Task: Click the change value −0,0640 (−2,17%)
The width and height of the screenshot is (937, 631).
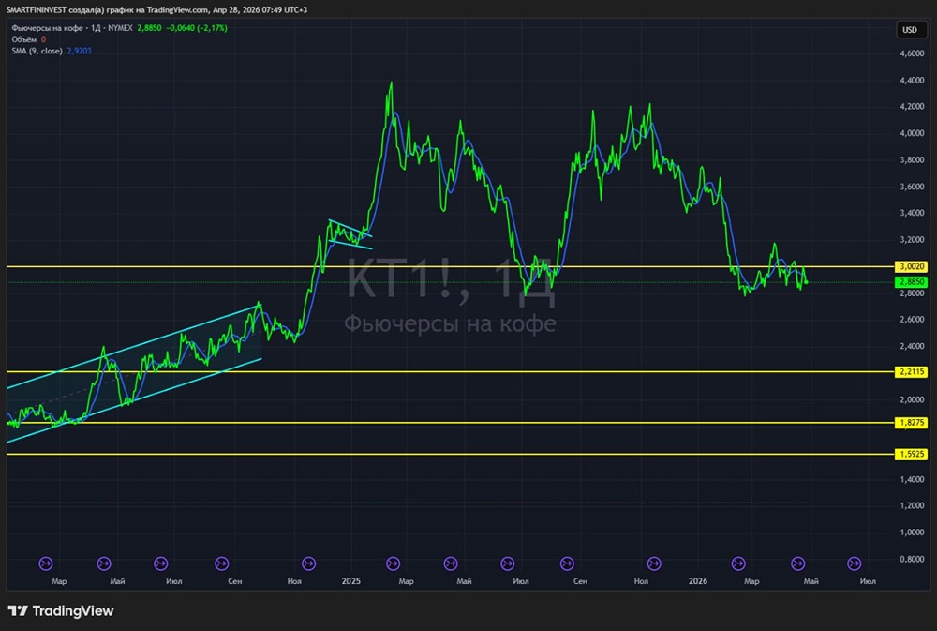Action: point(197,28)
